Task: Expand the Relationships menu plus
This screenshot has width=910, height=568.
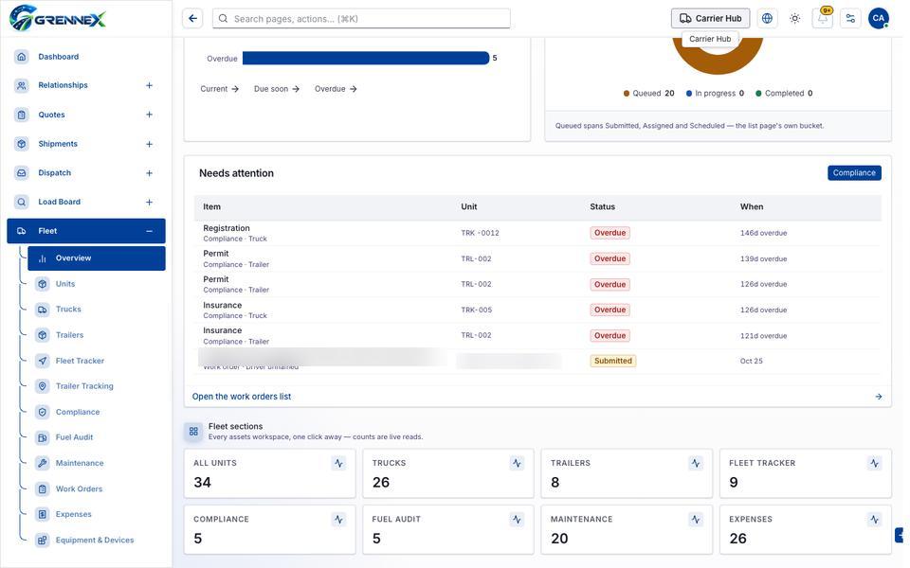Action: point(149,85)
